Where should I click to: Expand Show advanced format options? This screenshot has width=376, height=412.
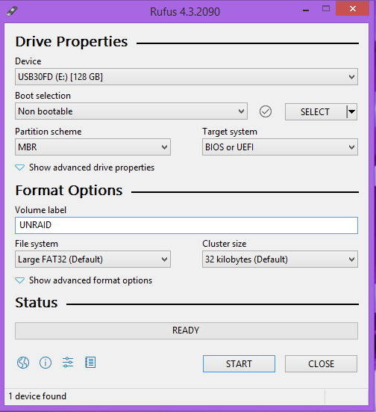tap(84, 280)
